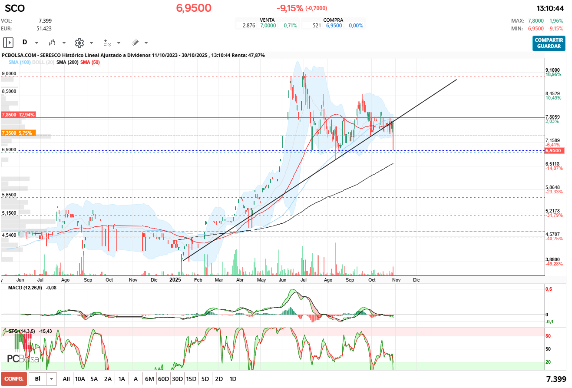Screen dimensions: 572x388
Task: Select the 1A time range
Action: coord(122,379)
